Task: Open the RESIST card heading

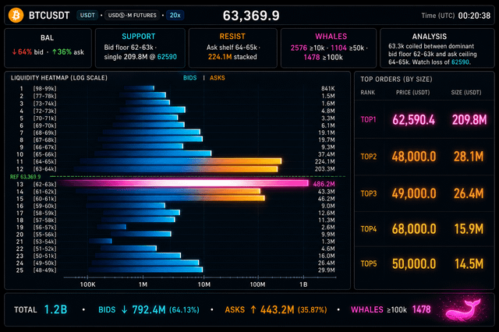Action: 232,37
